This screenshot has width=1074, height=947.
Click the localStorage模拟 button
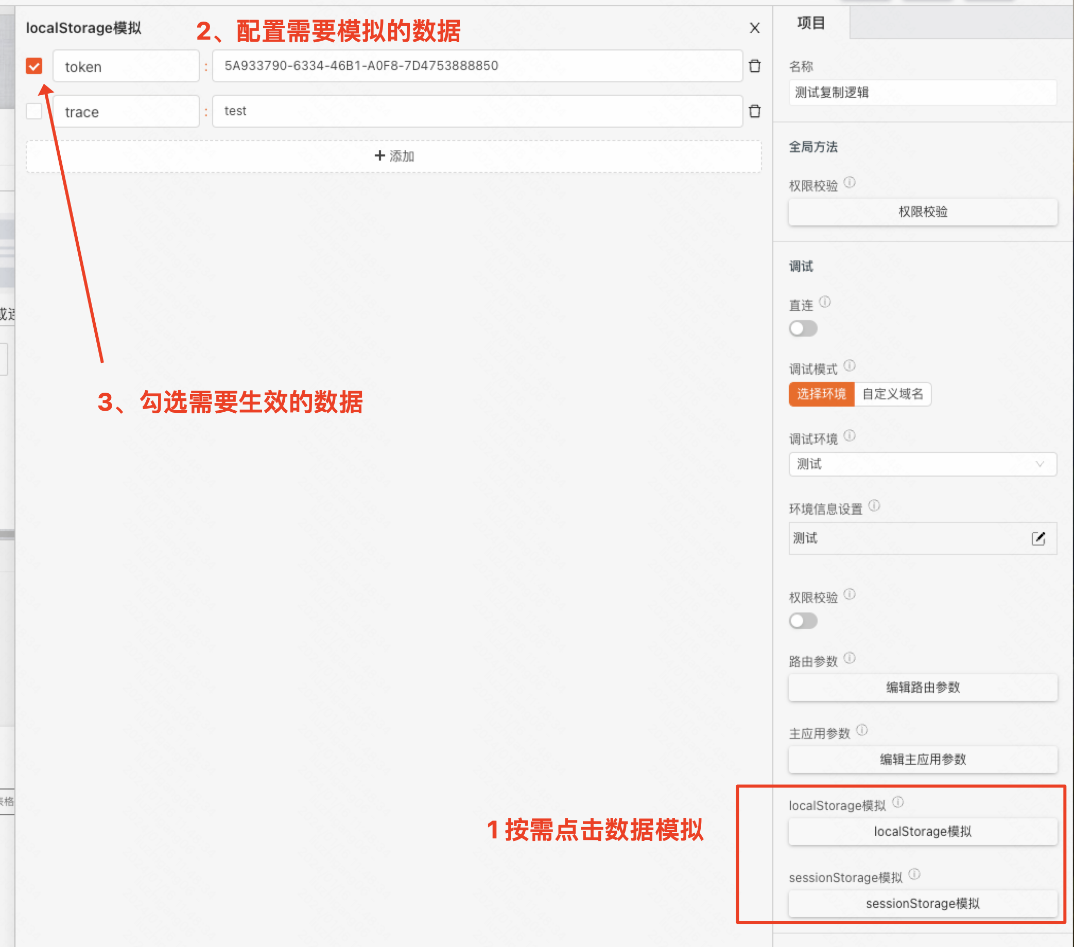923,831
